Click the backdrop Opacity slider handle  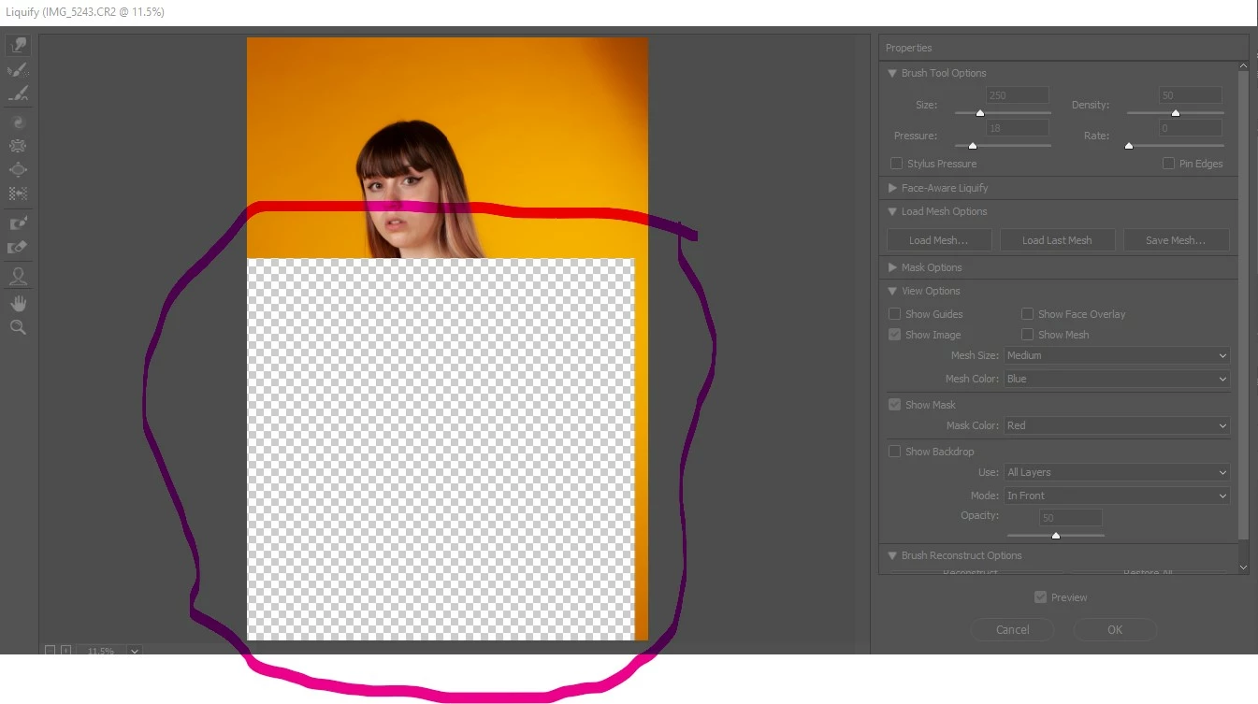coord(1056,536)
